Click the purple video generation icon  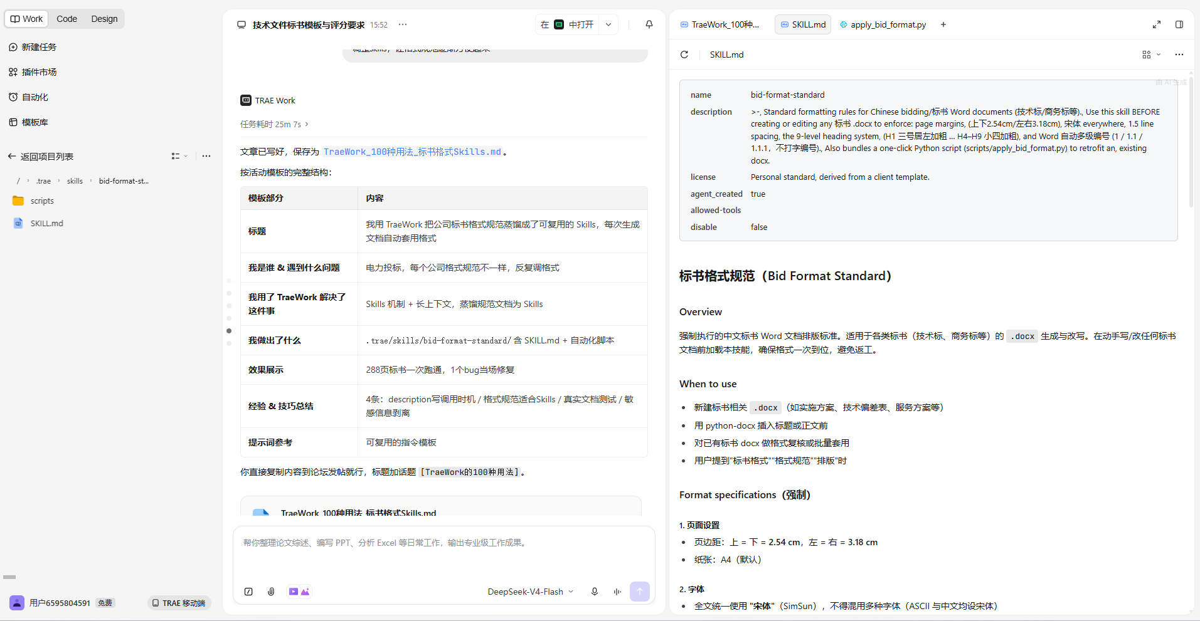(294, 592)
